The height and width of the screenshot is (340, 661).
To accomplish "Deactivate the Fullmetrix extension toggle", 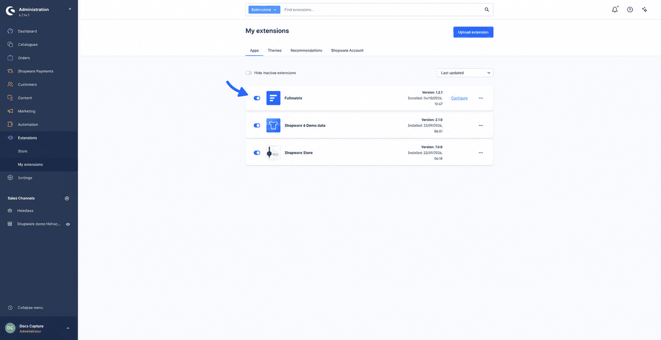I will pos(257,98).
